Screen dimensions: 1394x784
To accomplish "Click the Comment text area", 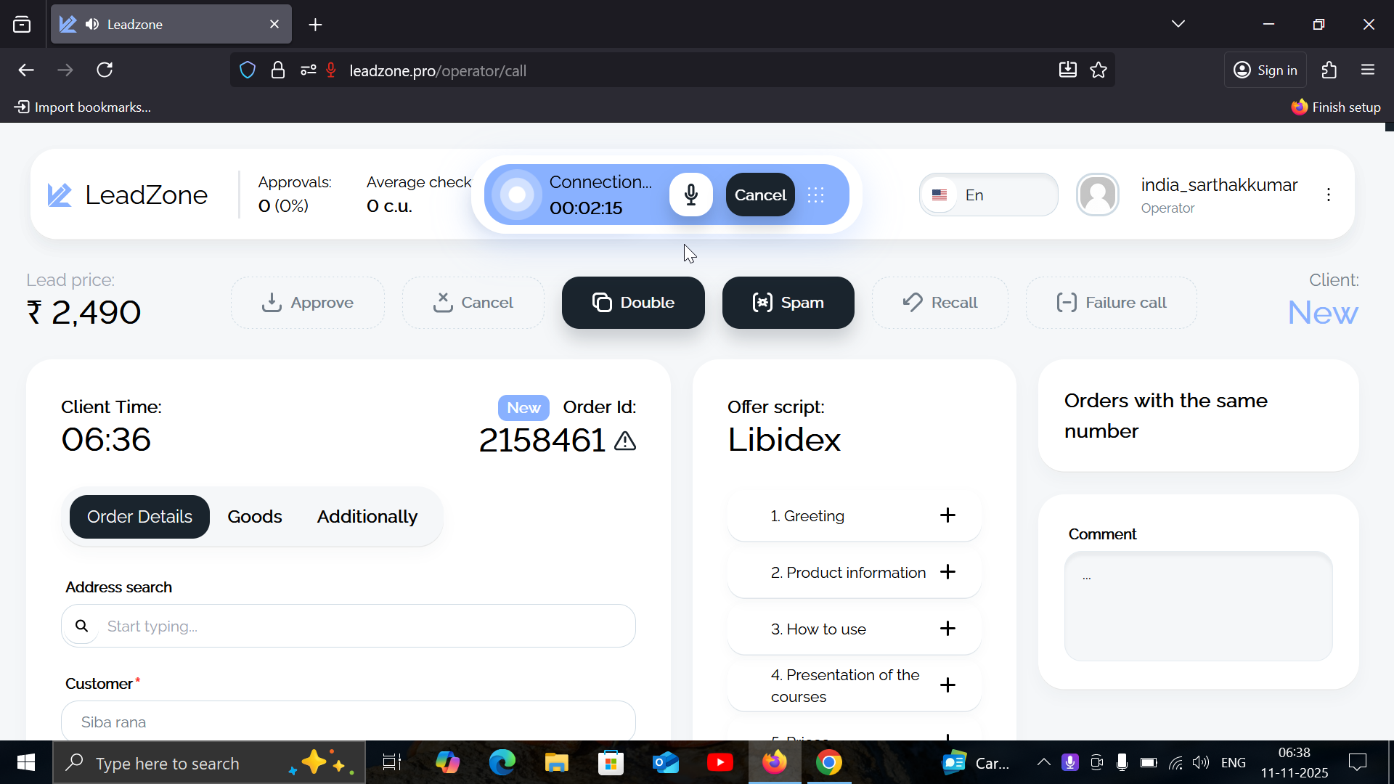I will 1198,606.
